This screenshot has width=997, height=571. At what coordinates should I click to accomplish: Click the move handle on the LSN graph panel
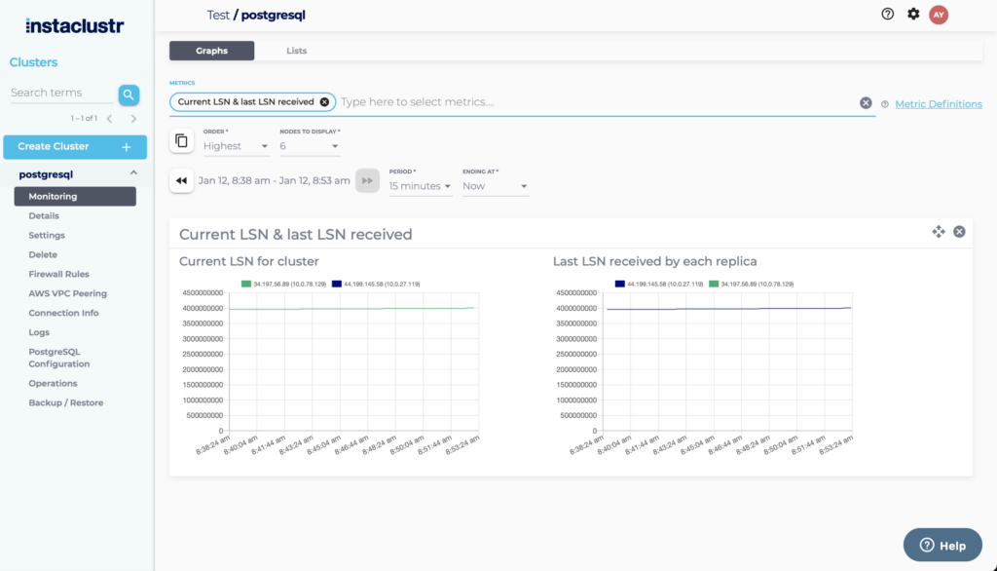(939, 232)
